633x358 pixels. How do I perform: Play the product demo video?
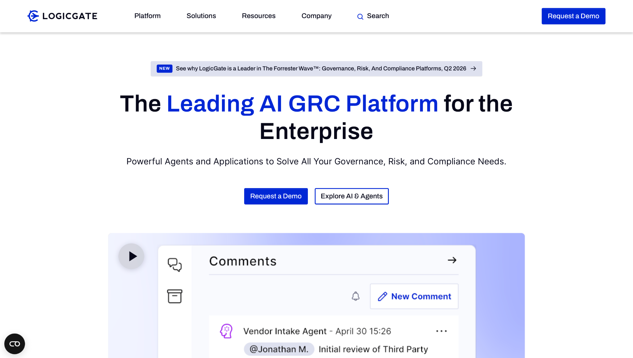[131, 256]
